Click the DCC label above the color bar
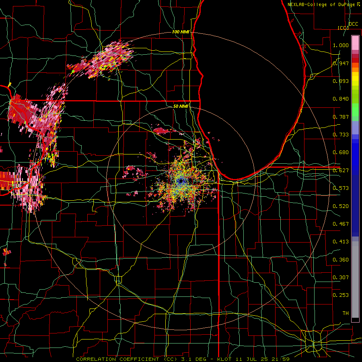This screenshot has width=362, height=362. click(x=353, y=24)
